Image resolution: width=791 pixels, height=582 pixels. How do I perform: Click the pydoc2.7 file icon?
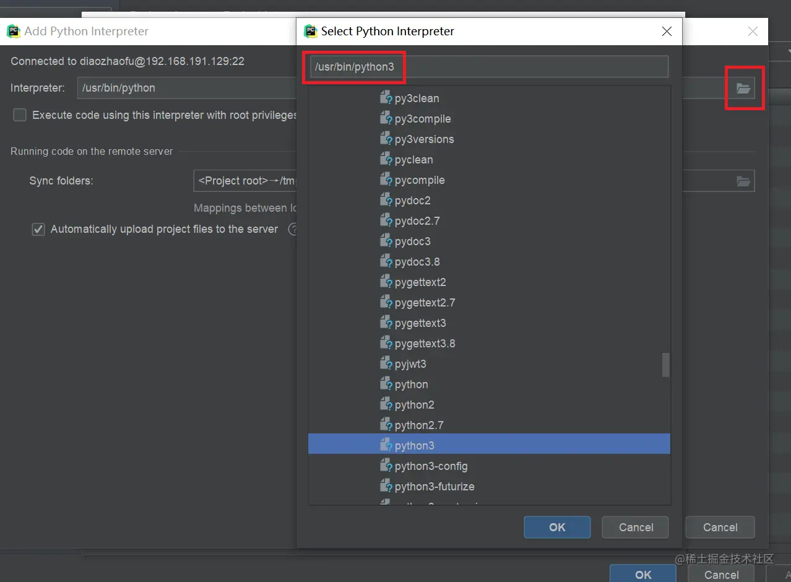(386, 220)
